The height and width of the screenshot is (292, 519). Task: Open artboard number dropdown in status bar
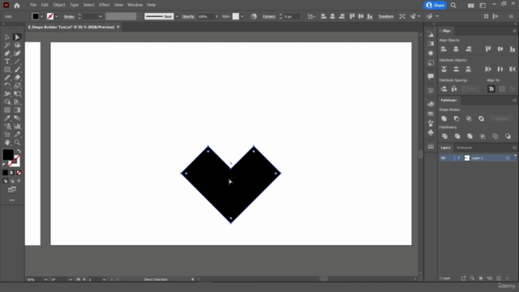coord(105,279)
